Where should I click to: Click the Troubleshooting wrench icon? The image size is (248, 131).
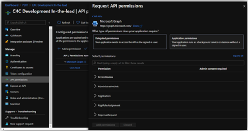(7, 118)
